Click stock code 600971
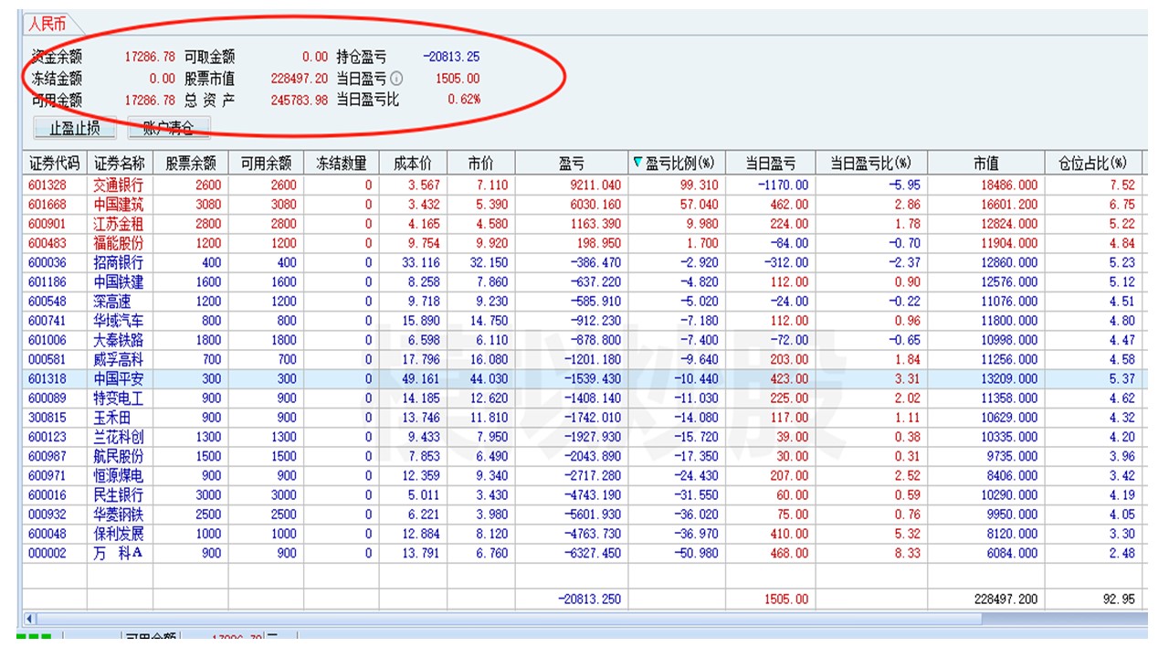The image size is (1169, 658). coord(47,476)
